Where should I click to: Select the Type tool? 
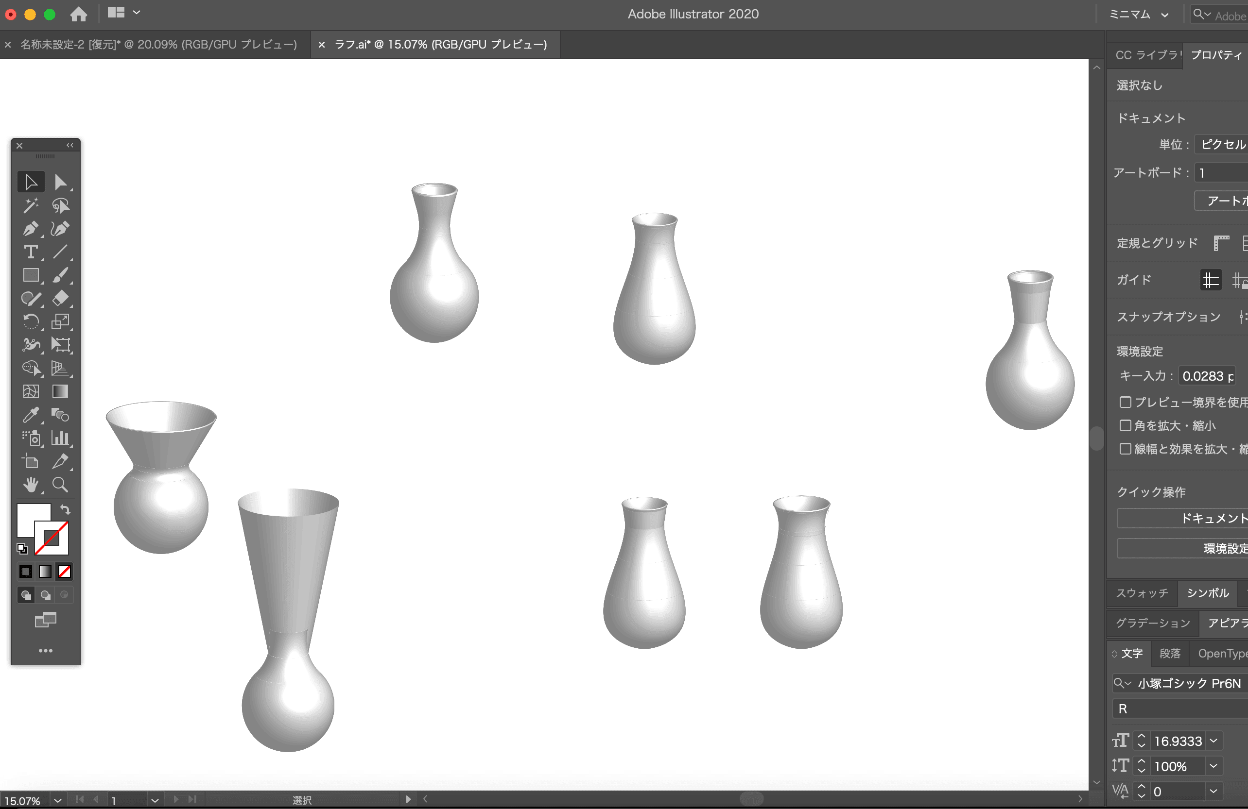pyautogui.click(x=31, y=252)
